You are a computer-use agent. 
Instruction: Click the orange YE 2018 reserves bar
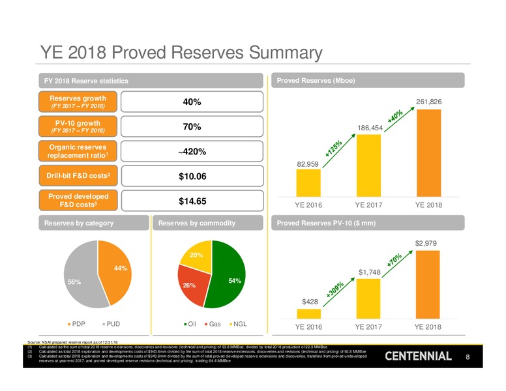[429, 153]
